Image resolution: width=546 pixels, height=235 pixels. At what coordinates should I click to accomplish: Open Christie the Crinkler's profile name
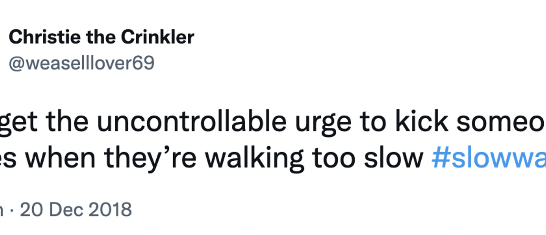coord(101,37)
